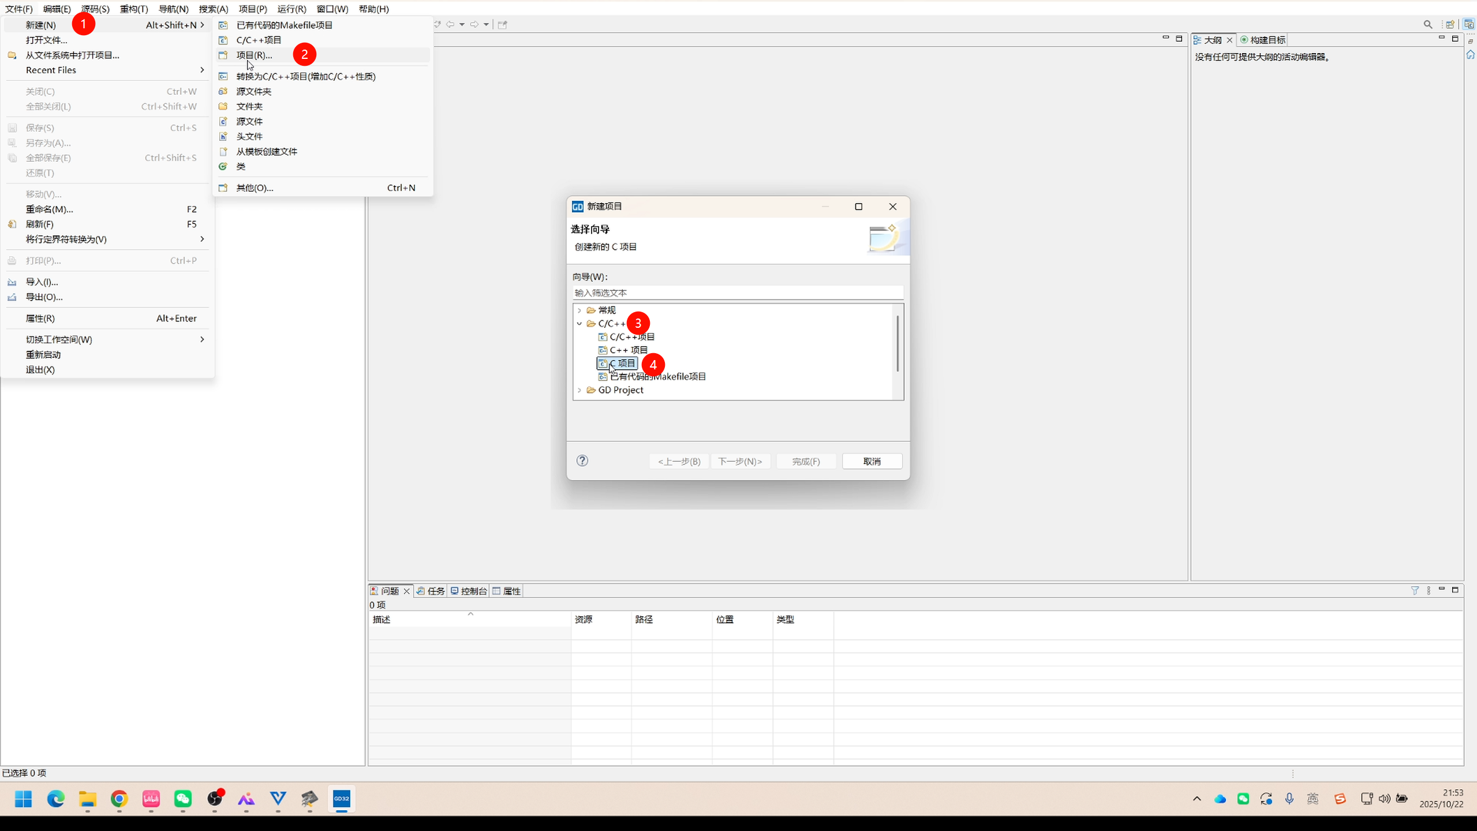1477x831 pixels.
Task: Select the C 项目 wizard entry
Action: click(622, 364)
